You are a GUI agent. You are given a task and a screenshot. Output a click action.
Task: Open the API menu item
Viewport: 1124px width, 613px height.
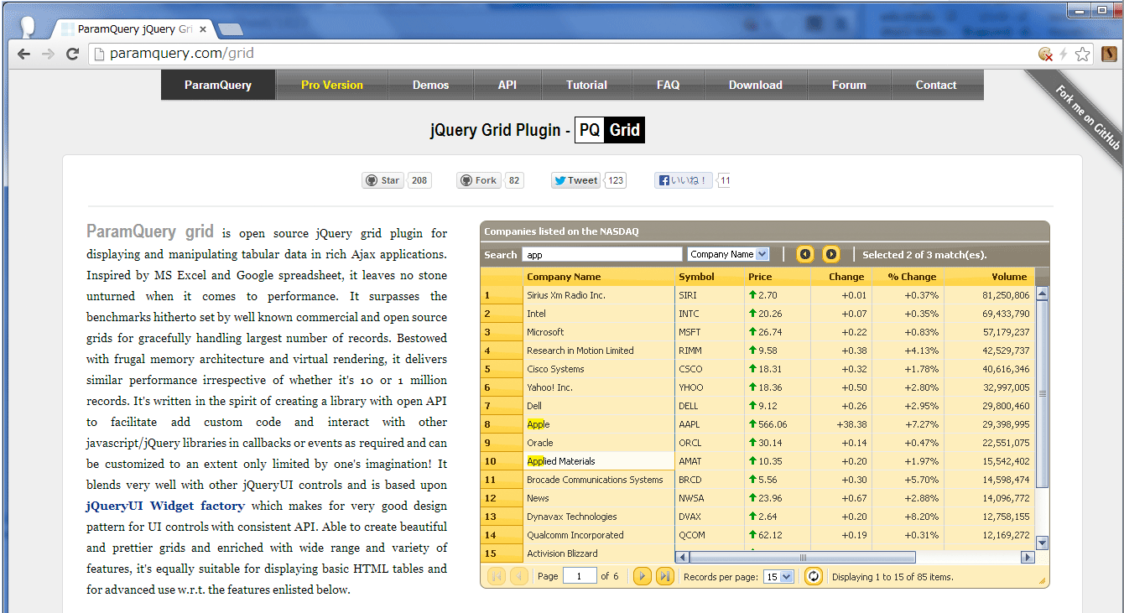507,85
